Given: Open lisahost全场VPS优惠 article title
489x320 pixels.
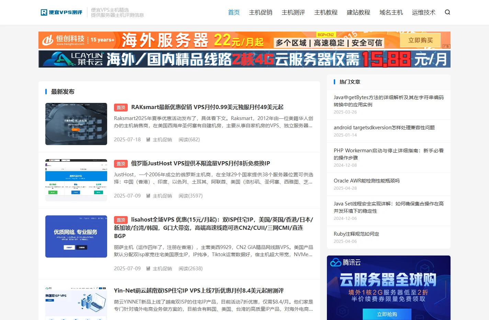Looking at the screenshot, I should point(214,228).
